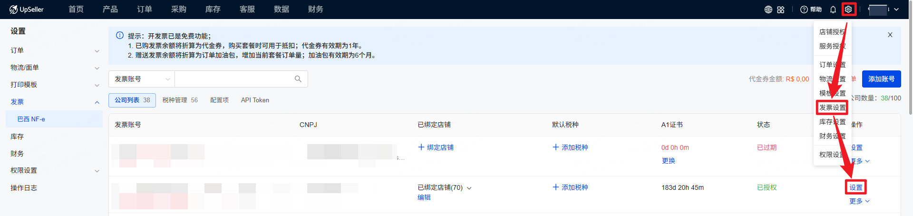The width and height of the screenshot is (913, 216).
Task: Click the globe language icon
Action: click(768, 10)
